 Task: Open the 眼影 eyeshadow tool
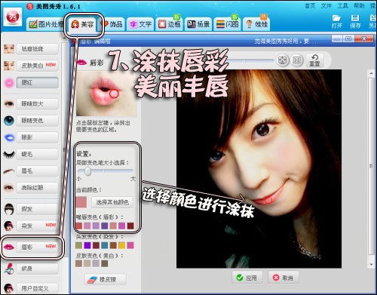coord(38,137)
